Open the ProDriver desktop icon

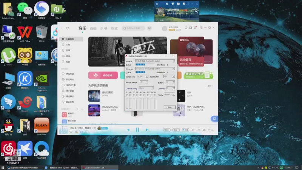(x=42, y=127)
